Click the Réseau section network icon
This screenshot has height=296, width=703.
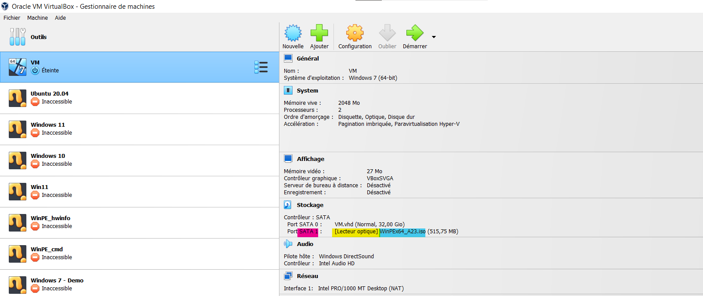click(x=288, y=276)
